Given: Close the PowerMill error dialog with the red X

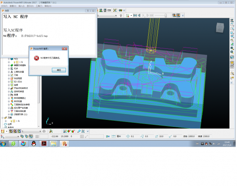Looking at the screenshot, I should [64, 49].
